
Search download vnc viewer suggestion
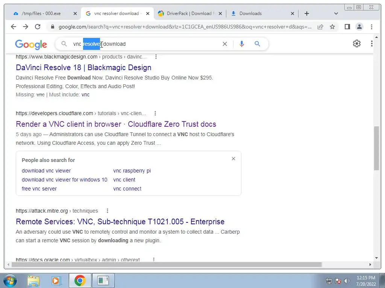click(46, 171)
